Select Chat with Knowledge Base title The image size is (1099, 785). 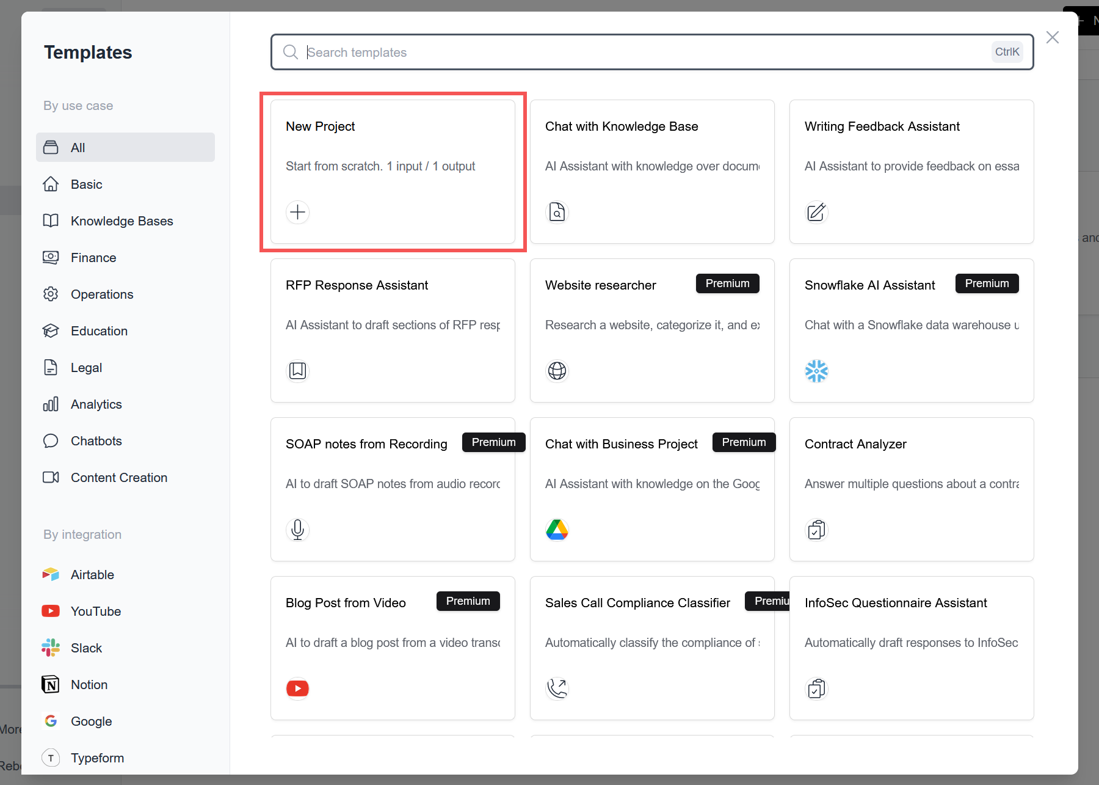[622, 126]
